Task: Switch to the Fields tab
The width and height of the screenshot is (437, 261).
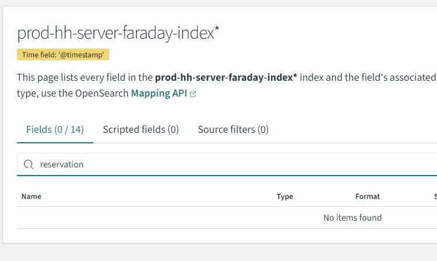Action: [55, 129]
